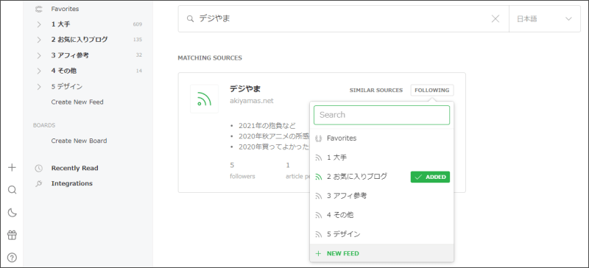Toggle the ADDED badge for 2 お気に入りブログ

(x=430, y=177)
